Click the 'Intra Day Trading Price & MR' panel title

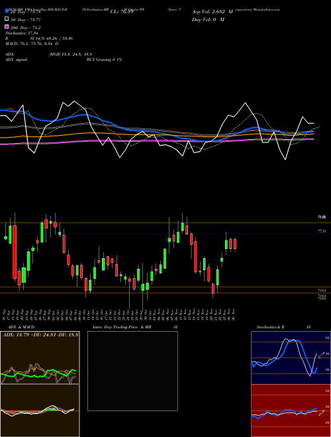(122, 327)
